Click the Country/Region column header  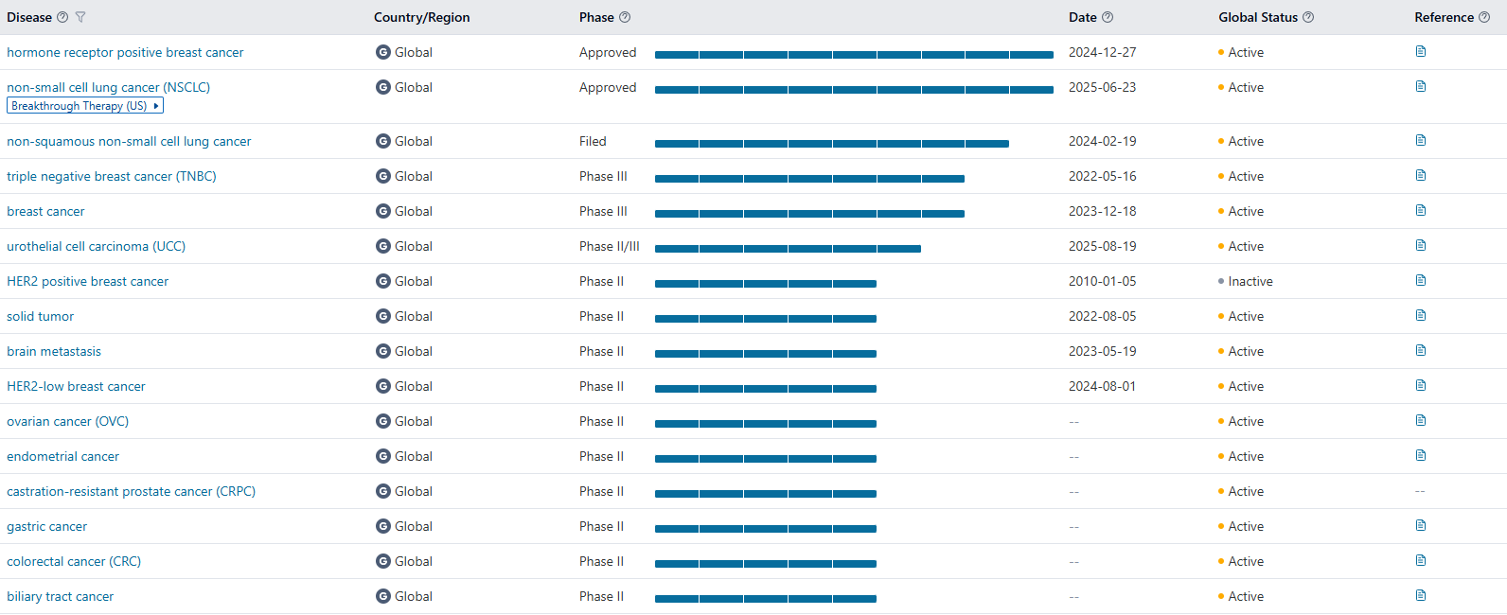pyautogui.click(x=421, y=17)
